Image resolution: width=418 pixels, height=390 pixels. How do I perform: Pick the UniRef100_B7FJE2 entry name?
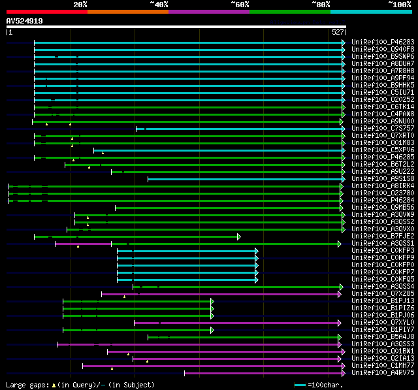383,236
